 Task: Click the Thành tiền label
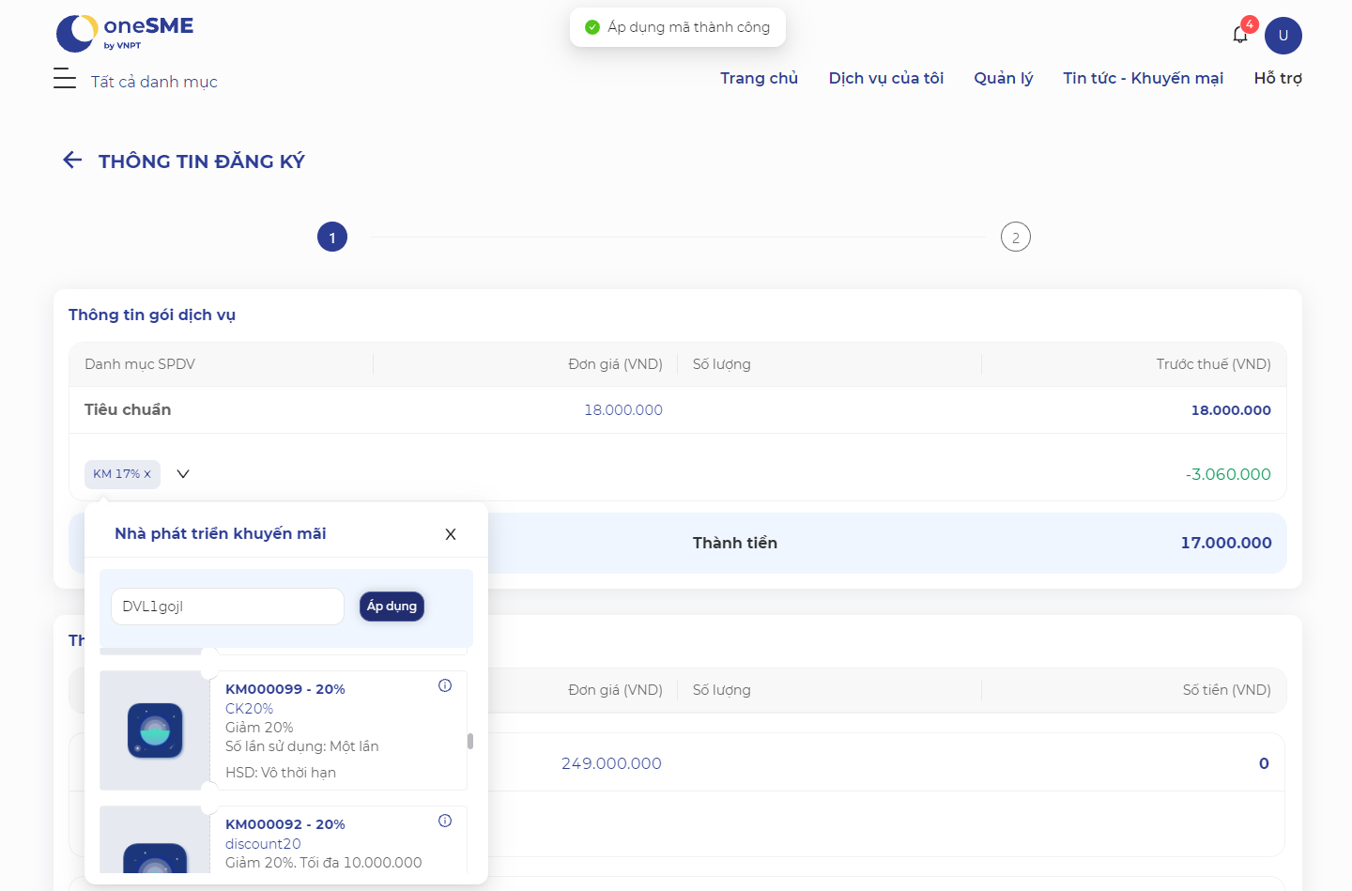point(735,543)
